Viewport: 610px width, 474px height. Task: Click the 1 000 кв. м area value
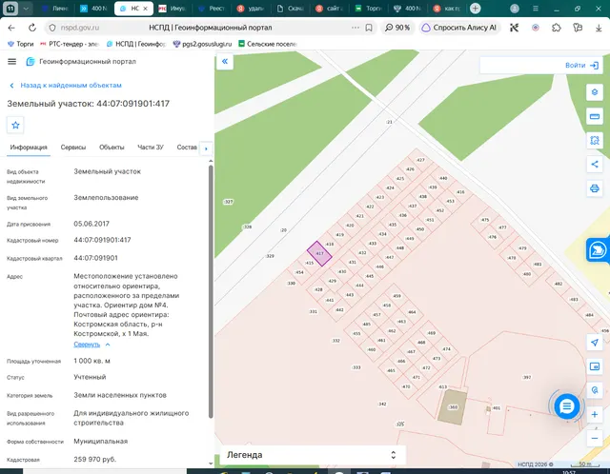pyautogui.click(x=91, y=361)
